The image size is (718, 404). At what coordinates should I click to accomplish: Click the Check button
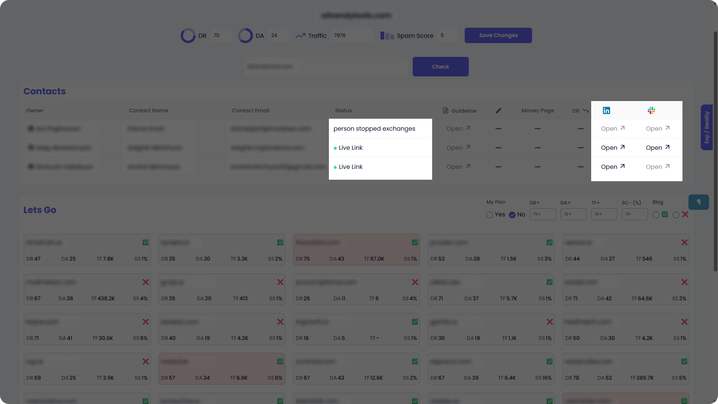[x=440, y=67]
